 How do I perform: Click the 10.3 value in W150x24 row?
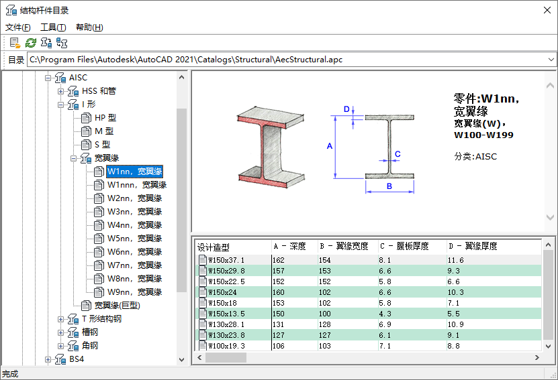click(455, 292)
